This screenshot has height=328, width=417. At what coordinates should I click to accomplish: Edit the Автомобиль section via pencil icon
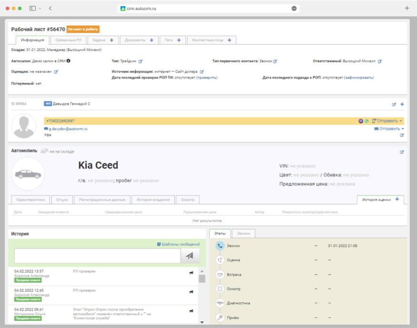[402, 152]
